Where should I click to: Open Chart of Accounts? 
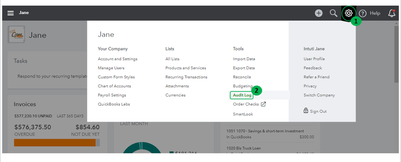[114, 86]
